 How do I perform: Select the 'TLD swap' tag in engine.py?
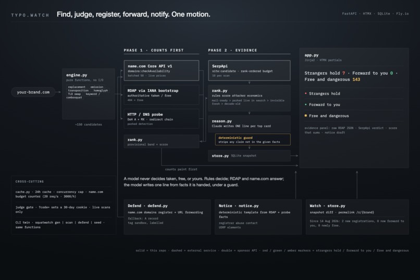(74, 94)
